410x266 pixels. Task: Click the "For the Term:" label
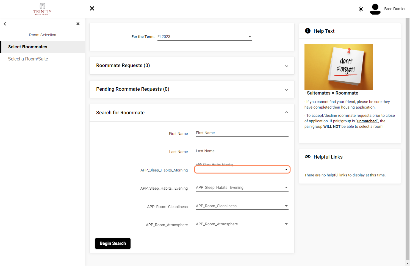143,37
